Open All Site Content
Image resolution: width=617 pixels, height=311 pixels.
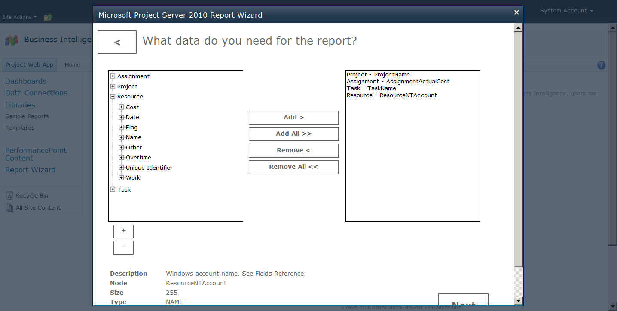coord(38,208)
